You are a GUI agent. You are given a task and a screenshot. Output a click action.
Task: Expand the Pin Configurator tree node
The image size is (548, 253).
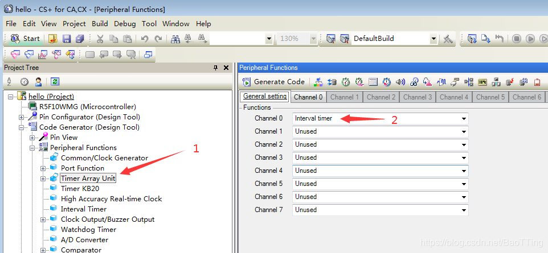(21, 117)
